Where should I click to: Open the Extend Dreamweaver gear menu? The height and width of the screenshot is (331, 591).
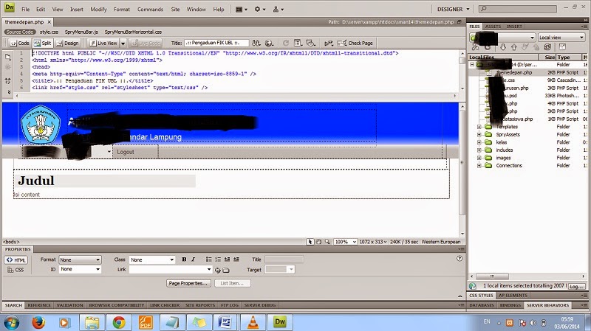coord(260,10)
